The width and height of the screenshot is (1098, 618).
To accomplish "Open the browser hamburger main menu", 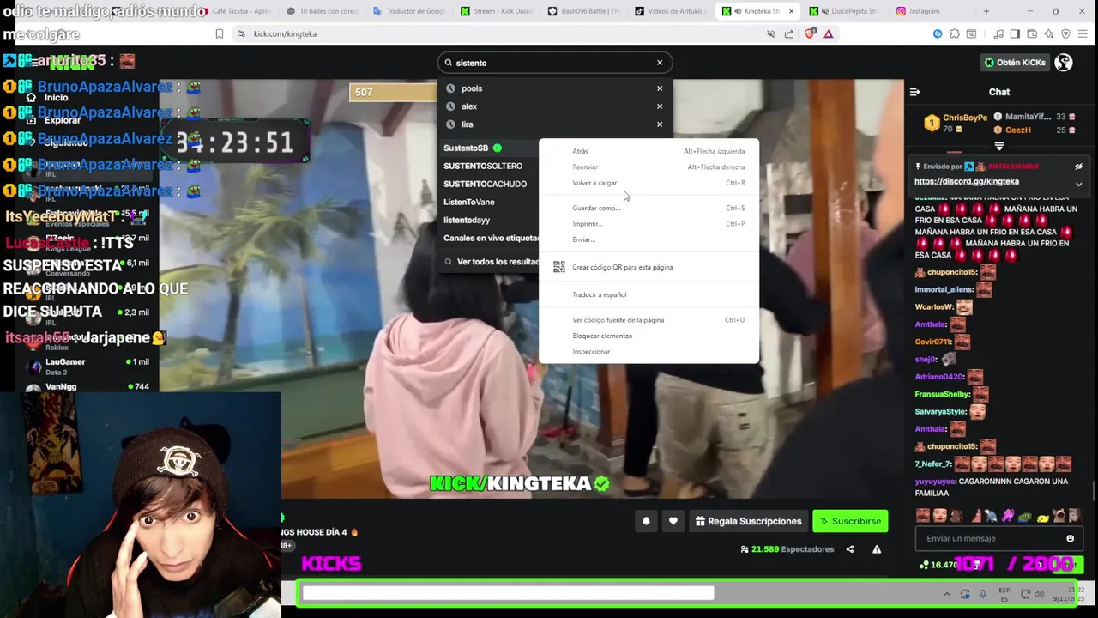I will 1083,33.
